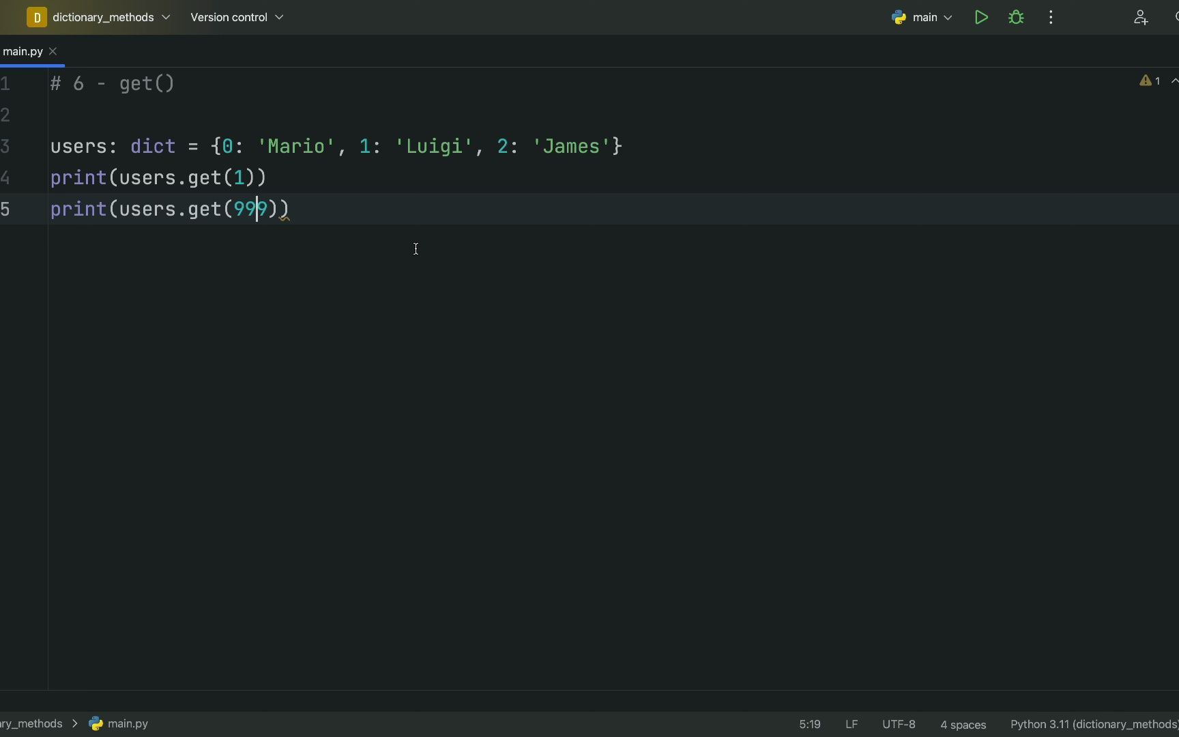
Task: Click line number 4 in the gutter
Action: [5, 177]
